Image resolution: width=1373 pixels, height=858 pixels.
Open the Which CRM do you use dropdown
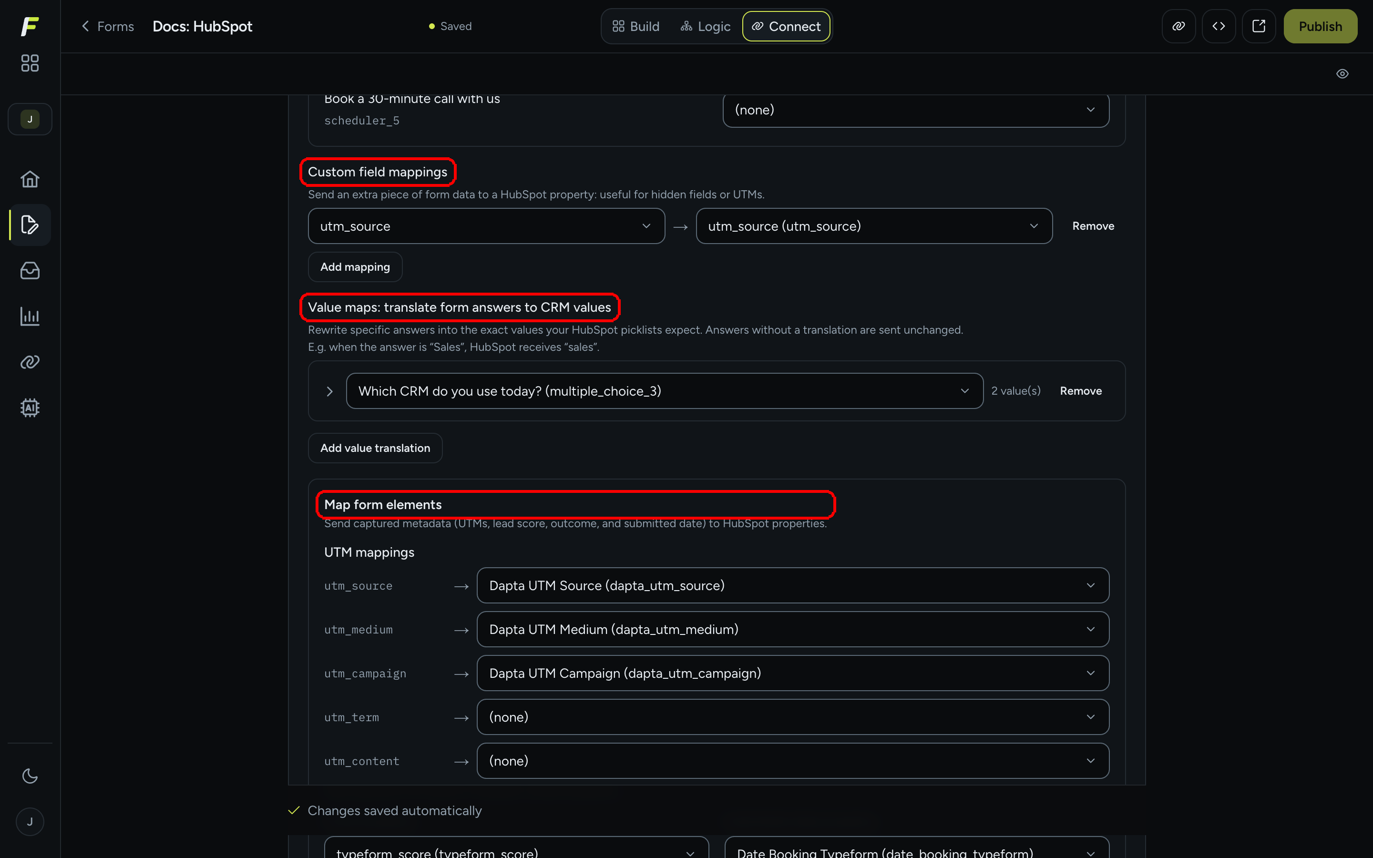pos(665,391)
